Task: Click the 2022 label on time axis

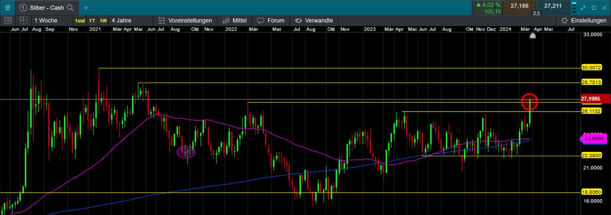Action: (x=231, y=29)
